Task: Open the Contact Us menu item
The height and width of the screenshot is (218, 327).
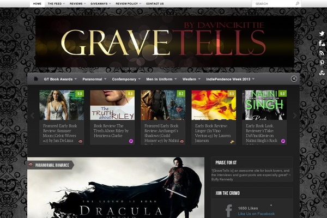Action: [x=155, y=4]
